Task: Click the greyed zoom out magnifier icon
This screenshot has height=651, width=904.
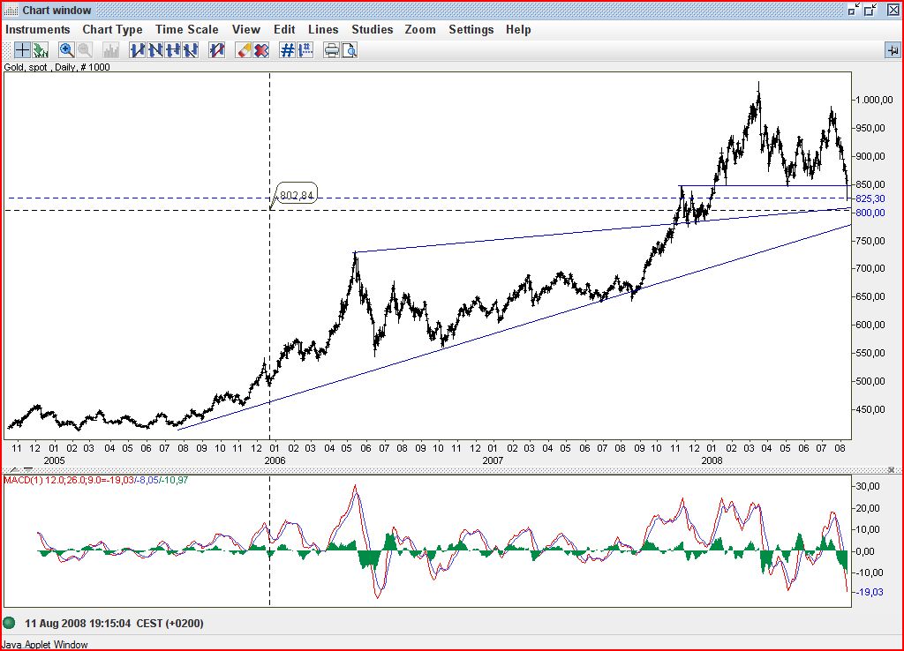Action: pos(84,50)
